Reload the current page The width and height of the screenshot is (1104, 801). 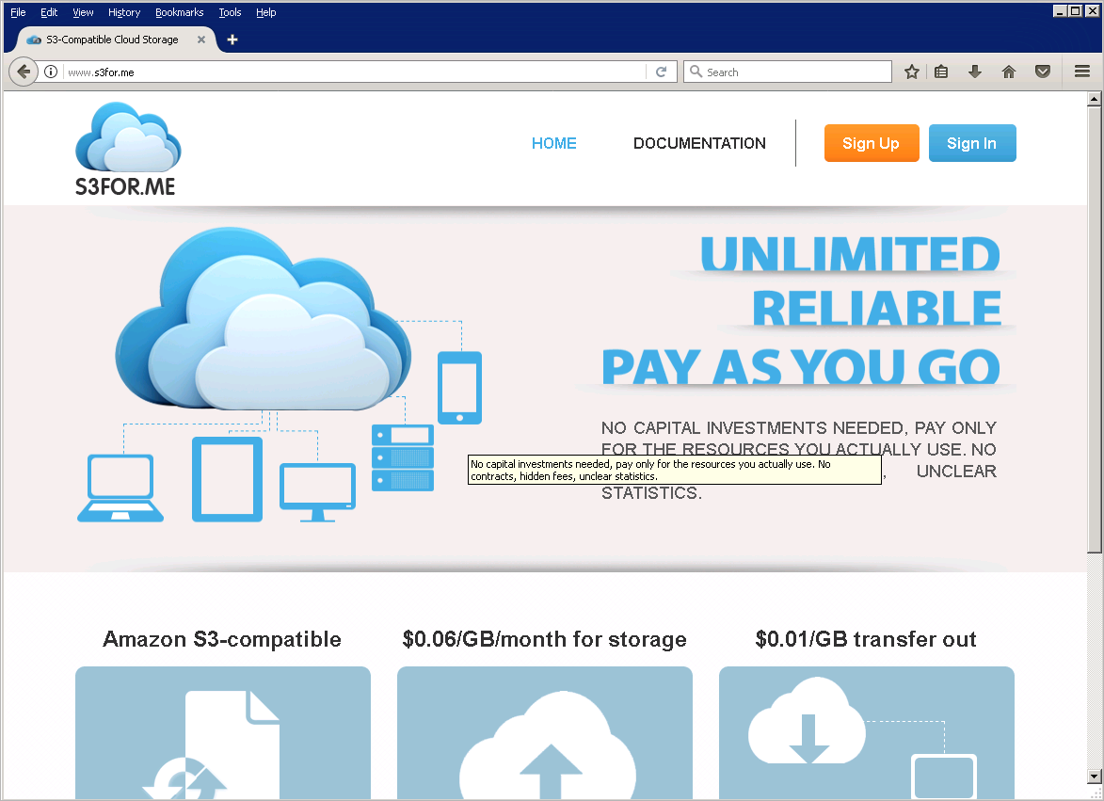pyautogui.click(x=661, y=72)
